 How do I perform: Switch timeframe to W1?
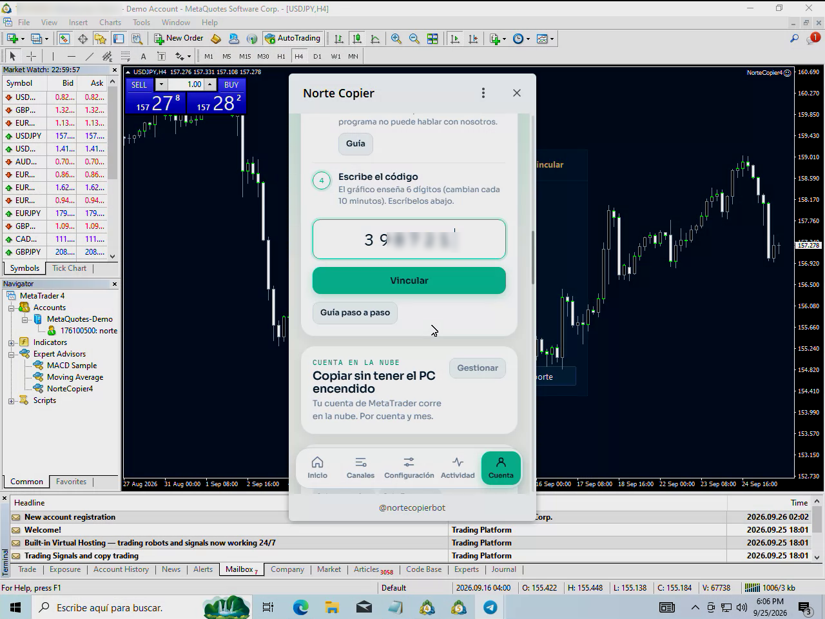(335, 56)
